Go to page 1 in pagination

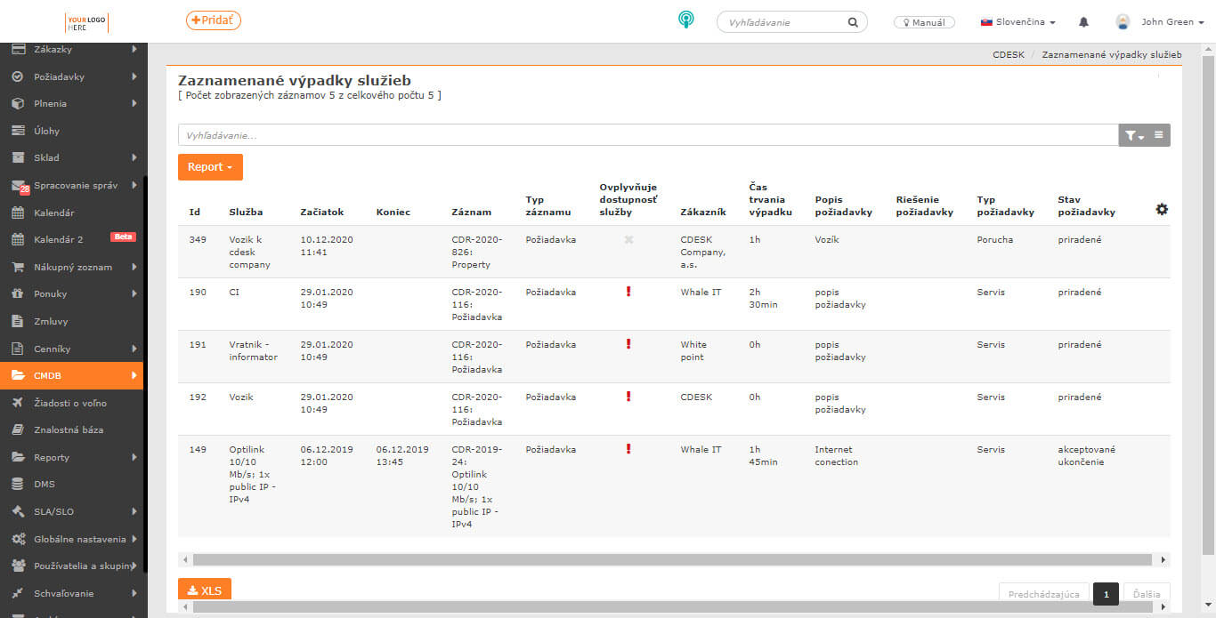(1106, 594)
